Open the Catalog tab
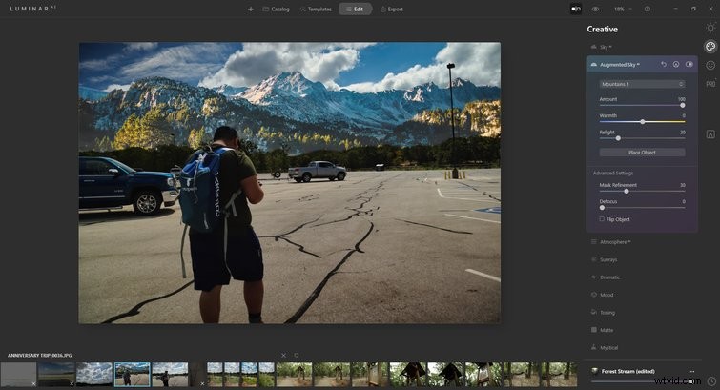 point(276,10)
